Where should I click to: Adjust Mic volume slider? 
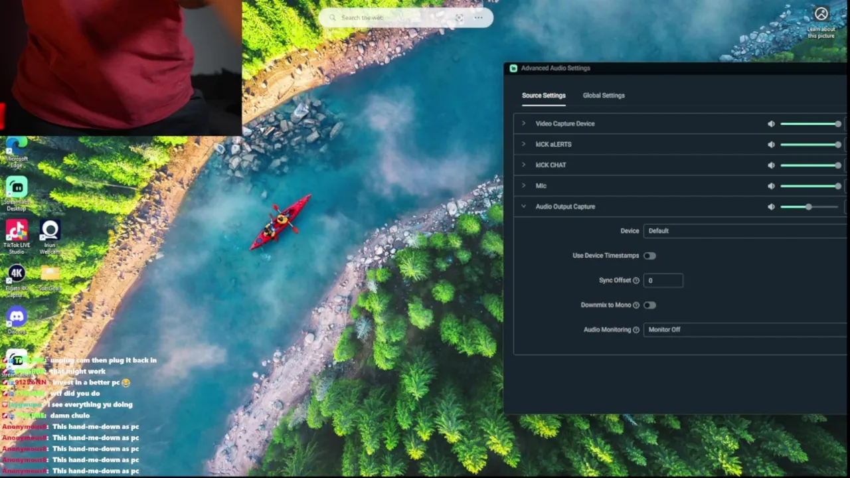tap(811, 186)
